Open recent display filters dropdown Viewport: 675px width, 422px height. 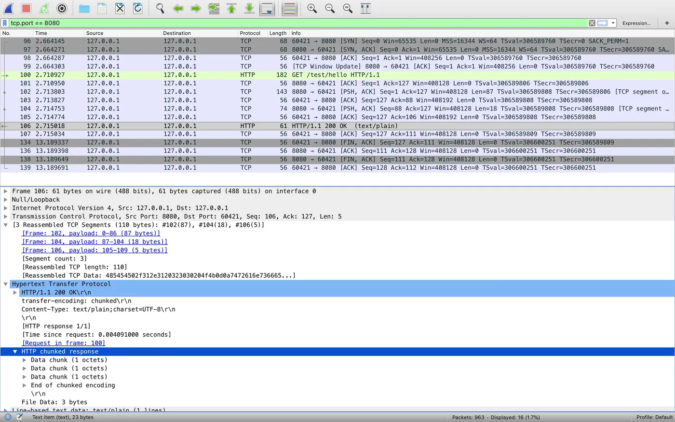(x=613, y=23)
